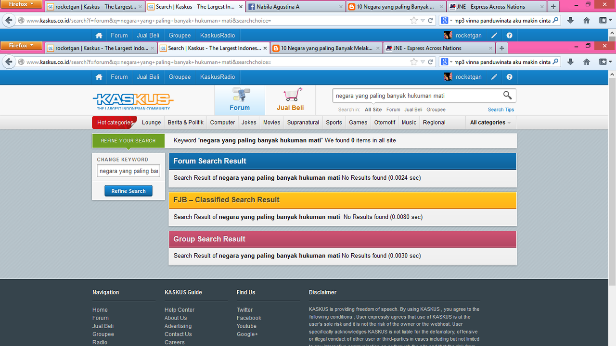Image resolution: width=616 pixels, height=346 pixels.
Task: Open Hot categories red tab
Action: [x=115, y=123]
